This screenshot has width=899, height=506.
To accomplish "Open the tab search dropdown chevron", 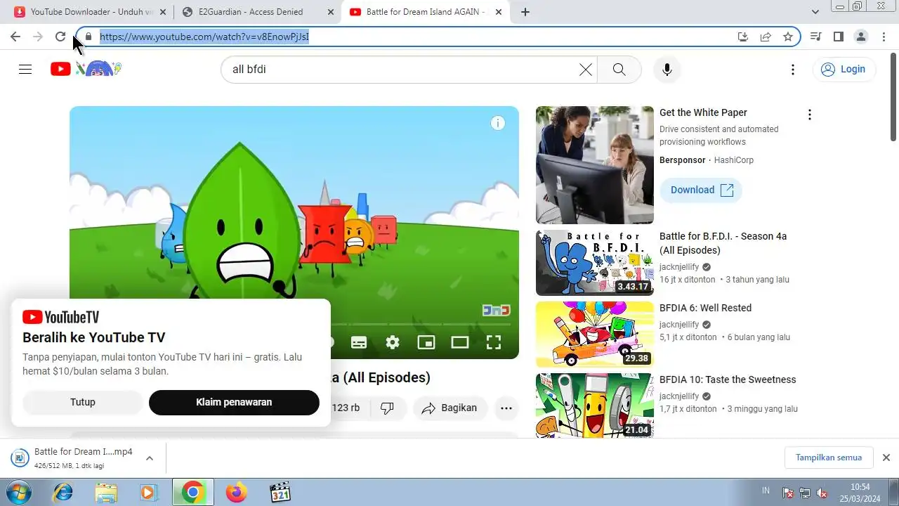I will click(815, 12).
